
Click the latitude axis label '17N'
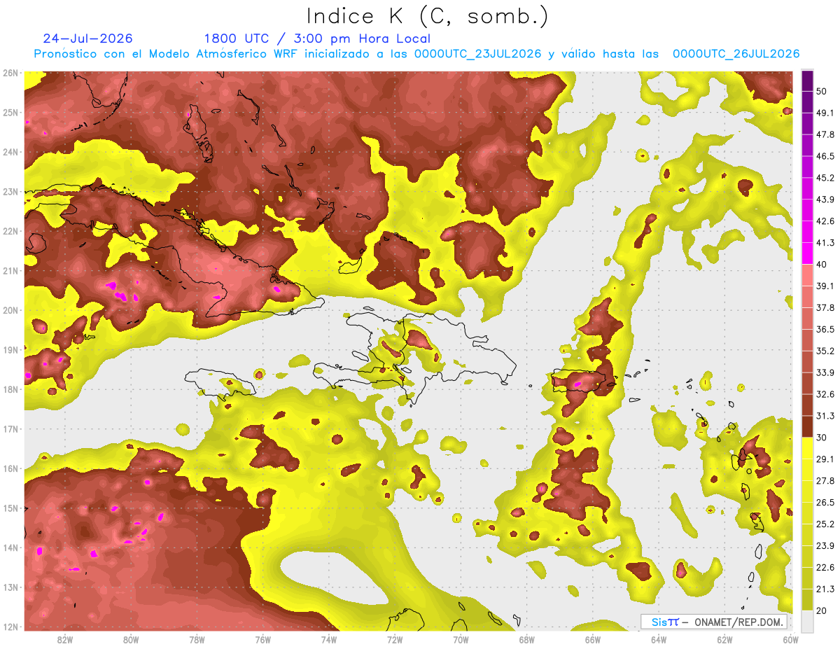(10, 428)
